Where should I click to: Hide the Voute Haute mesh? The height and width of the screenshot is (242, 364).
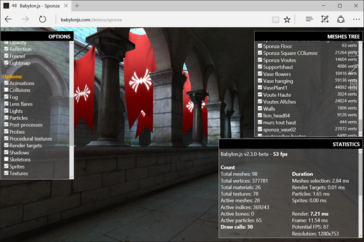point(260,95)
